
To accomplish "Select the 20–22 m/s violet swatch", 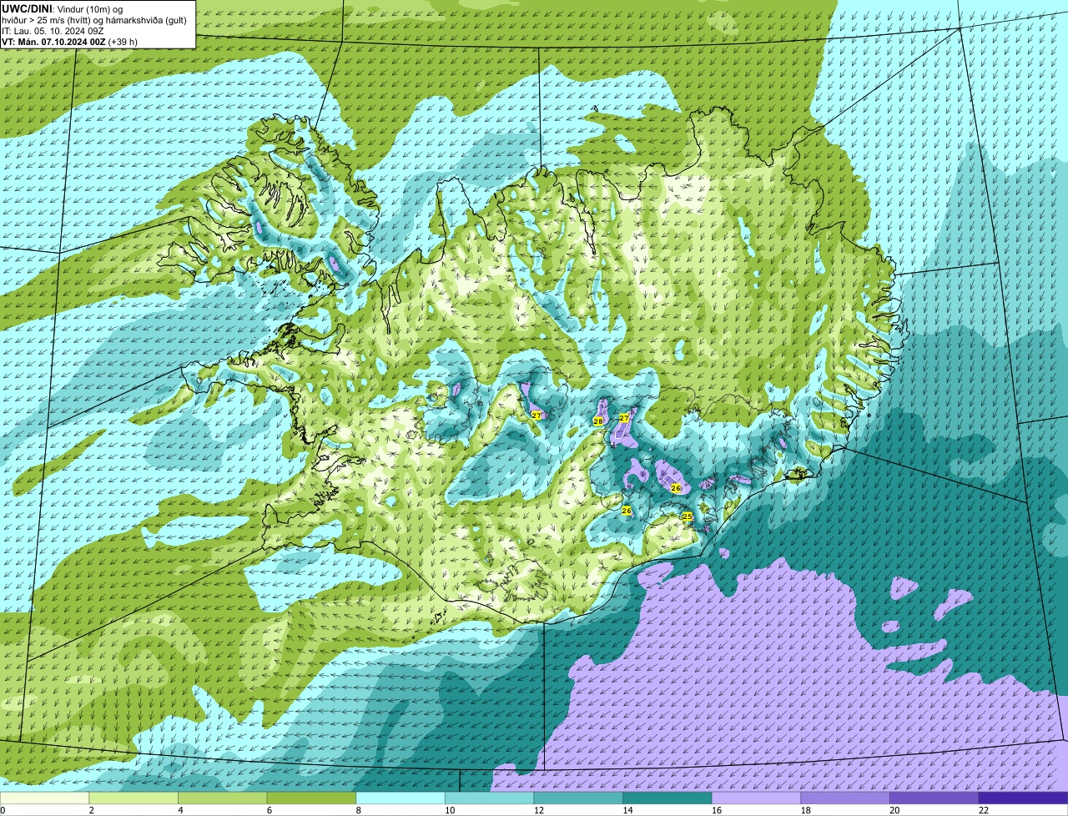I will click(934, 798).
